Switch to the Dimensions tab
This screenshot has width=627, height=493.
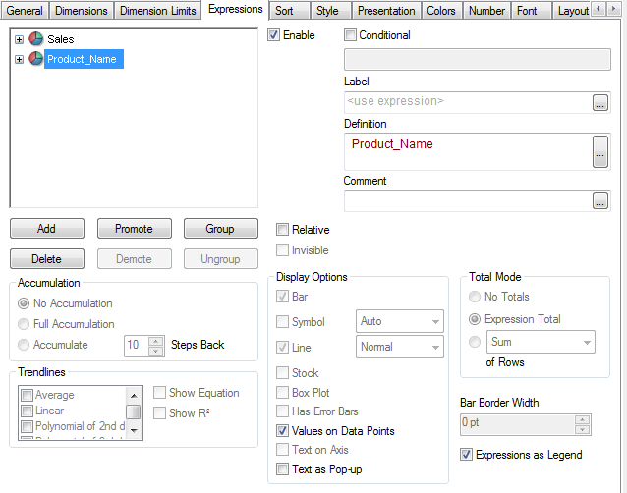[82, 11]
